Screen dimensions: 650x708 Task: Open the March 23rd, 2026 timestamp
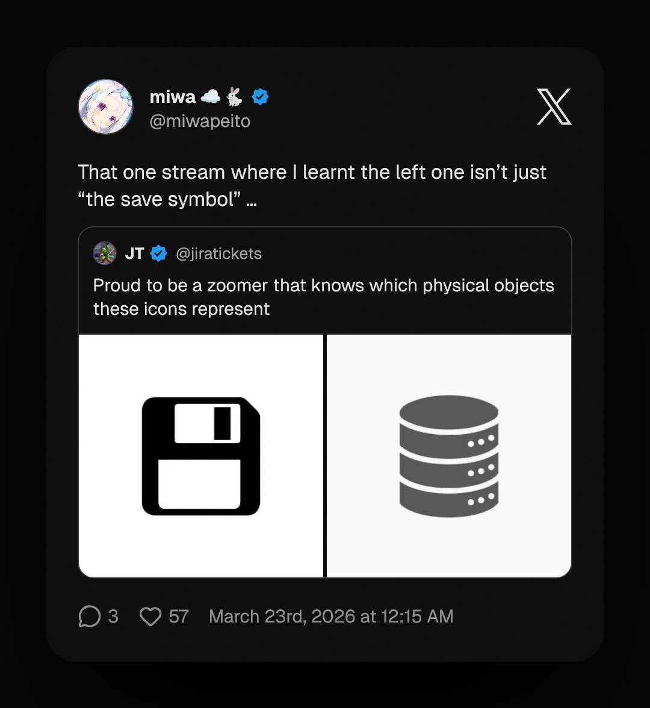click(331, 616)
